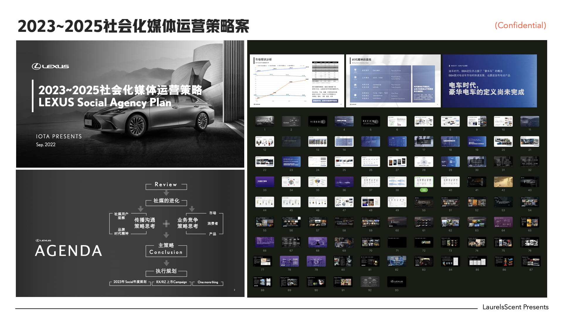This screenshot has height=316, width=563.
Task: Select the VIDEO slide thumbnail 3
Action: 318,121
